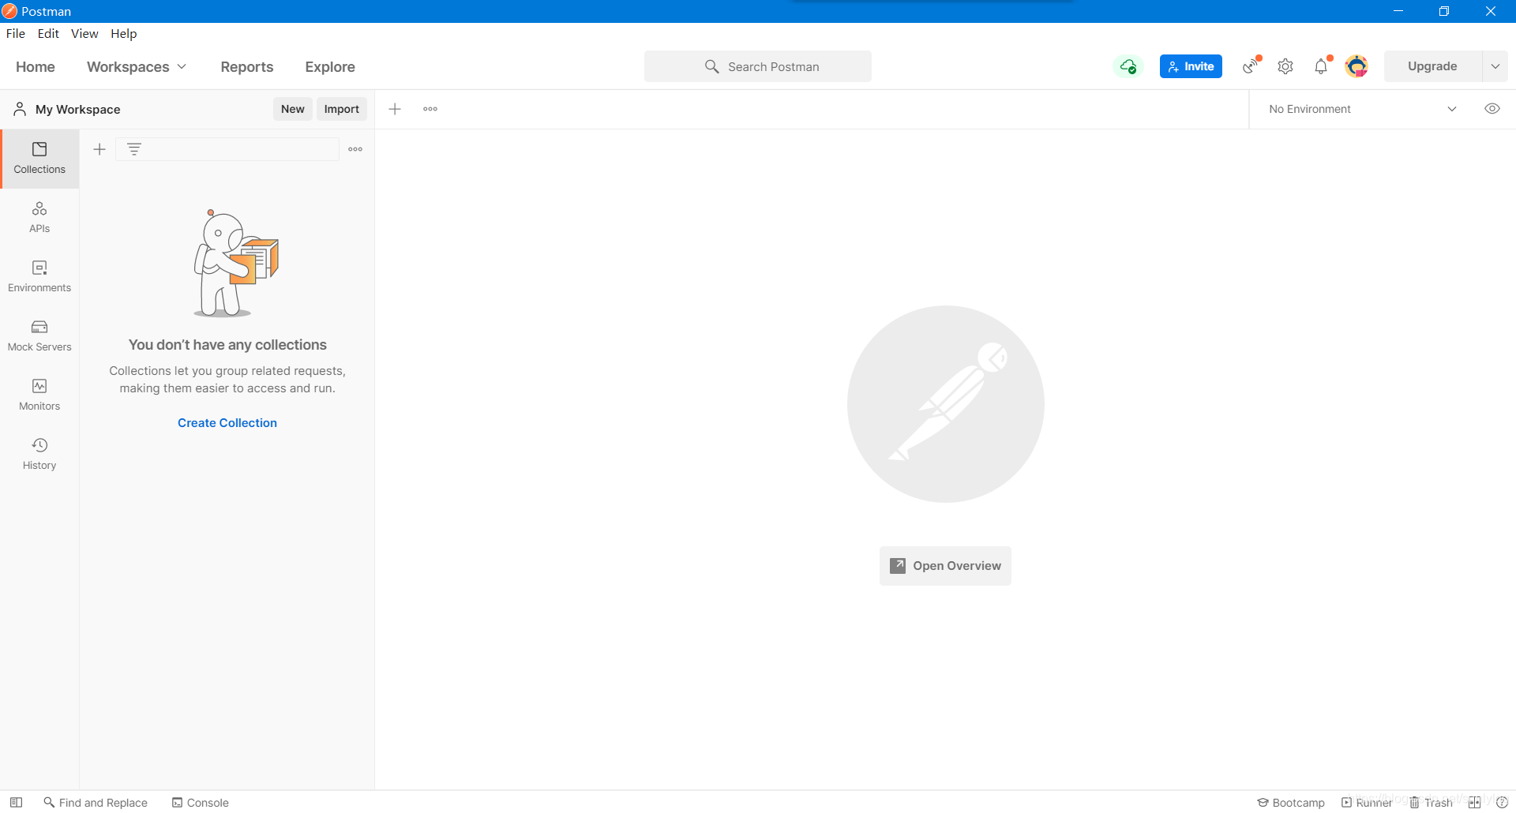Open the Help menu

[x=123, y=33]
